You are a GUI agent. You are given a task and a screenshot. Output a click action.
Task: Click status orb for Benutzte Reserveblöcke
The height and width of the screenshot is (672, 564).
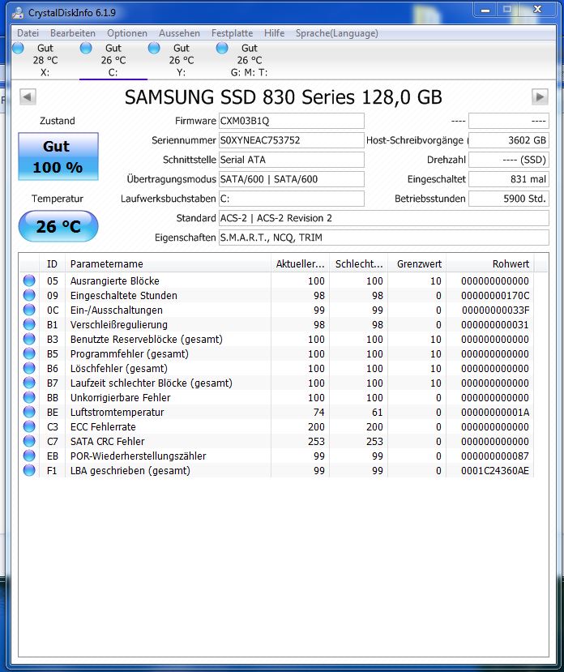pyautogui.click(x=29, y=339)
